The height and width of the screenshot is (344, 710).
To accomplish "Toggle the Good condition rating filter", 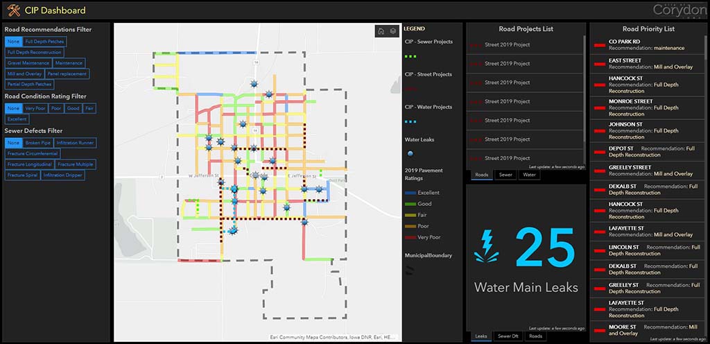I will pyautogui.click(x=73, y=109).
